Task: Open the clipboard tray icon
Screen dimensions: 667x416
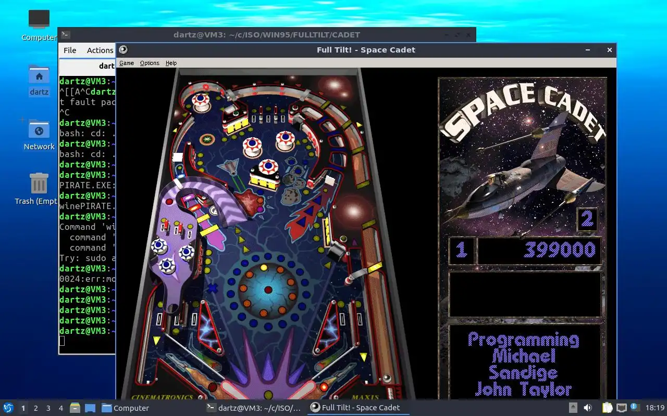Action: tap(608, 408)
